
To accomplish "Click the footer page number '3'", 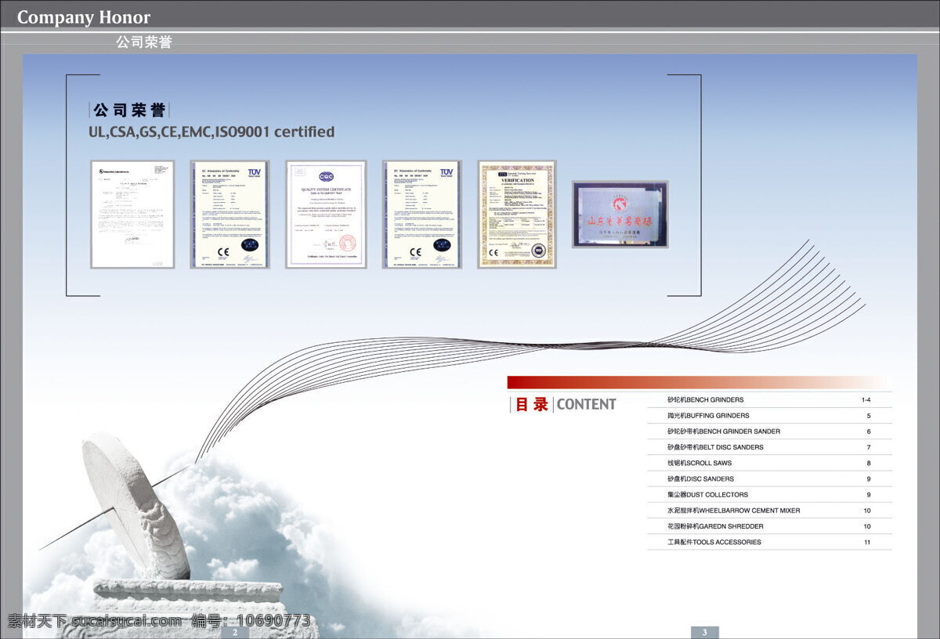I will pyautogui.click(x=705, y=633).
